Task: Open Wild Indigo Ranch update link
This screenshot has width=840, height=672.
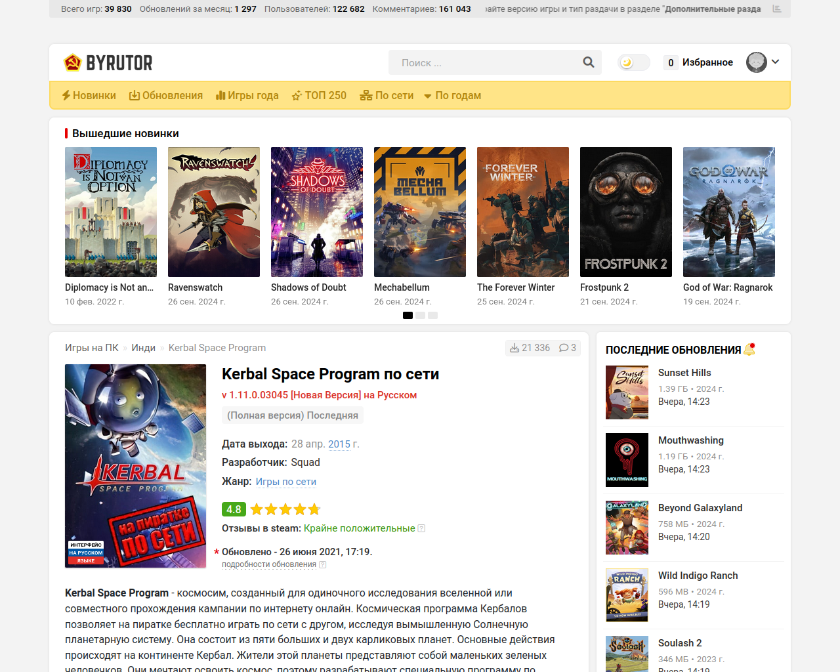Action: tap(698, 576)
